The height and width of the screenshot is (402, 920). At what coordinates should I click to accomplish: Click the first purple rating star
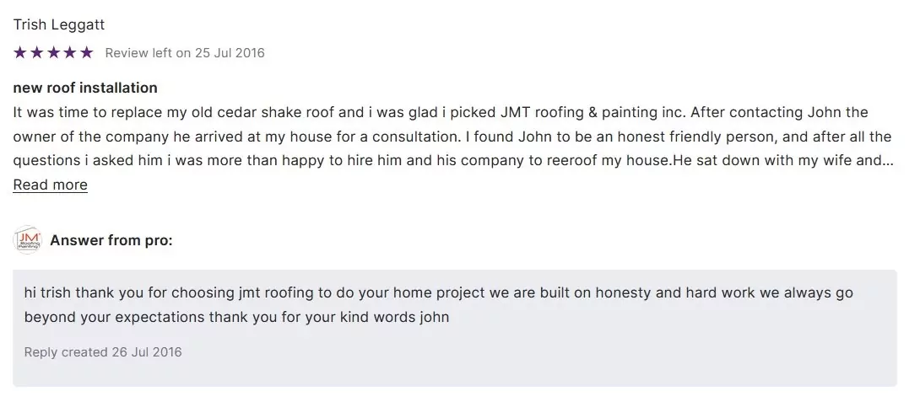pyautogui.click(x=20, y=53)
